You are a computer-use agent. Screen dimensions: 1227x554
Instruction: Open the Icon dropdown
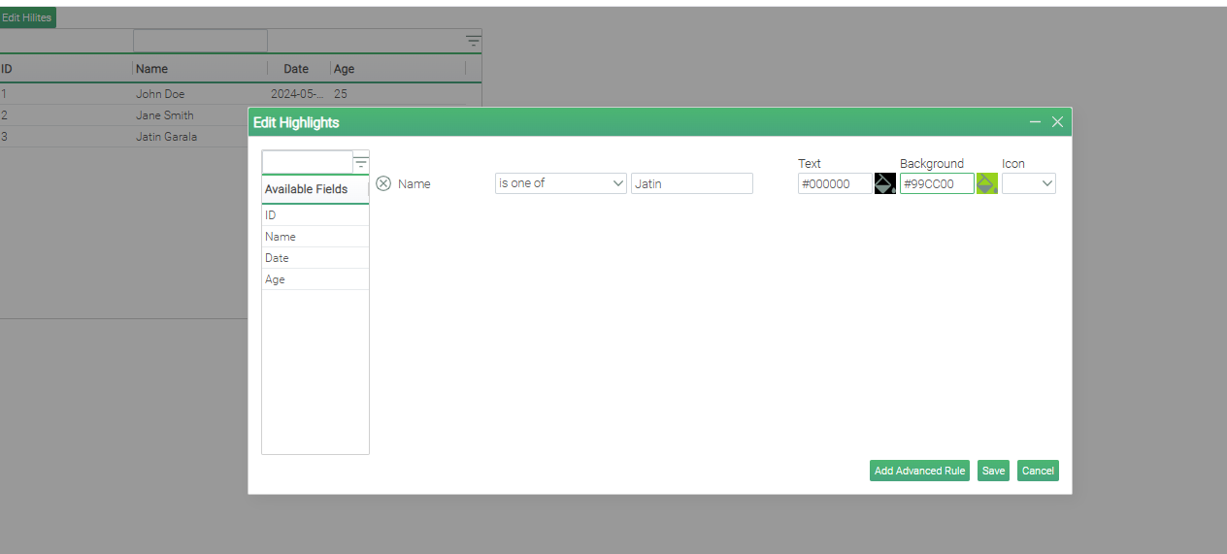point(1028,183)
